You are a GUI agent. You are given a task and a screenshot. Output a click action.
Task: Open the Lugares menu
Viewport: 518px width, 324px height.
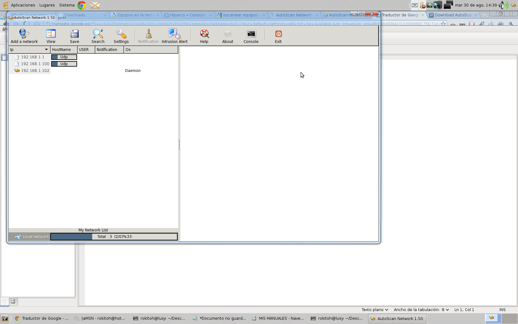[x=47, y=5]
